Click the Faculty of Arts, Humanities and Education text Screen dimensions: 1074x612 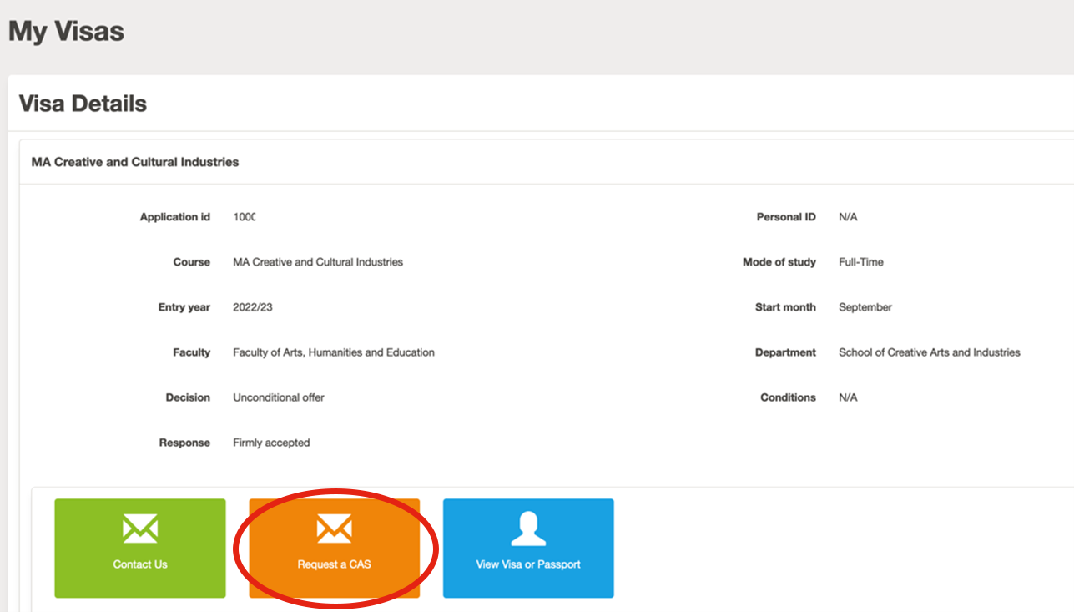334,352
